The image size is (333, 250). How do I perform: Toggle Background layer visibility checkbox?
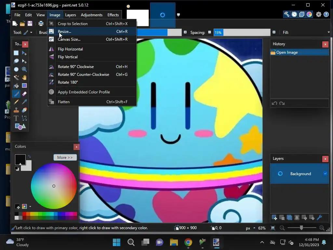coord(325,174)
